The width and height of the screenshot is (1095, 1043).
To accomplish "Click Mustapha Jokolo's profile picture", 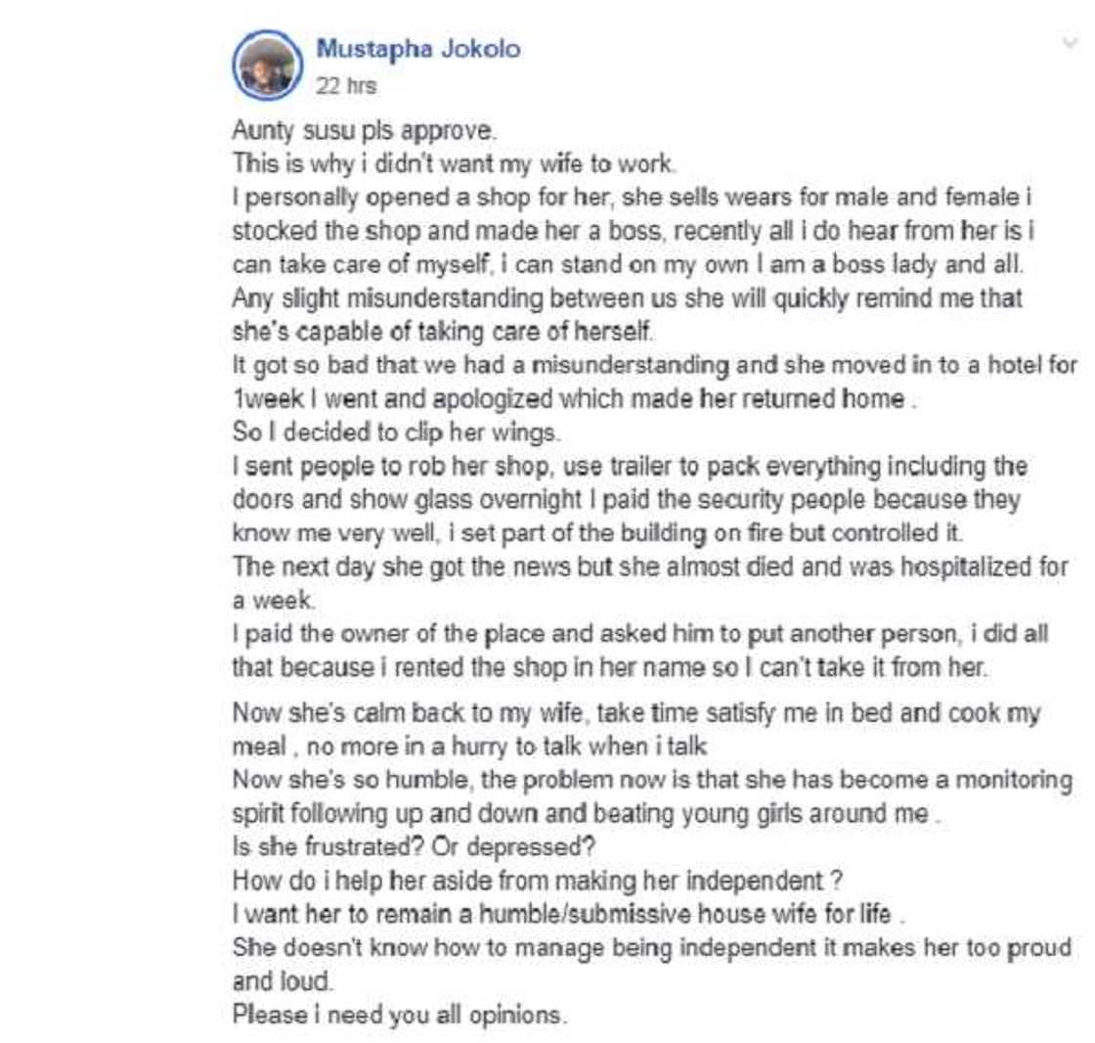I will pyautogui.click(x=271, y=65).
